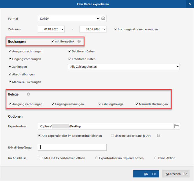The height and width of the screenshot is (181, 194).
Task: Browse for Exportordner via folder icon
Action: (x=176, y=126)
